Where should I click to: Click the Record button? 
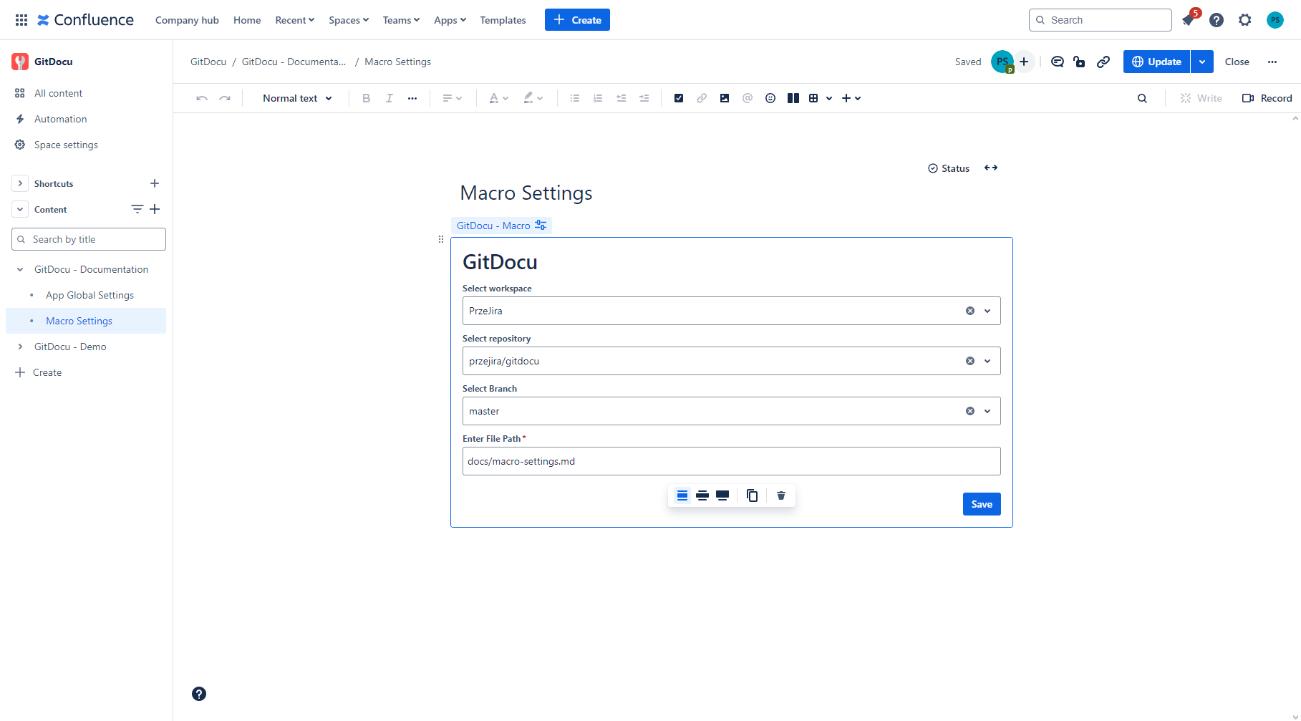pos(1267,98)
